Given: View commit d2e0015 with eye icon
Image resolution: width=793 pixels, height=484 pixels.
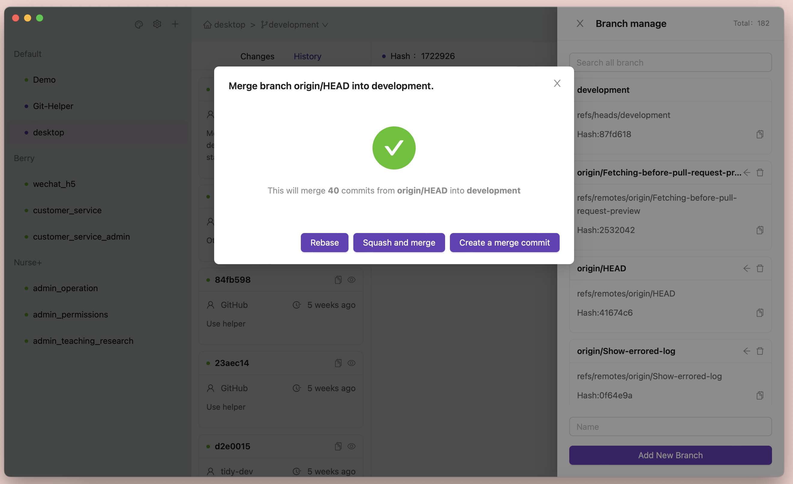Looking at the screenshot, I should [x=352, y=446].
